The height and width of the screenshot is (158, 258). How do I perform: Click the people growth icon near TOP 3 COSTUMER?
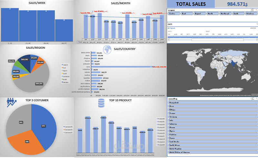(12, 102)
